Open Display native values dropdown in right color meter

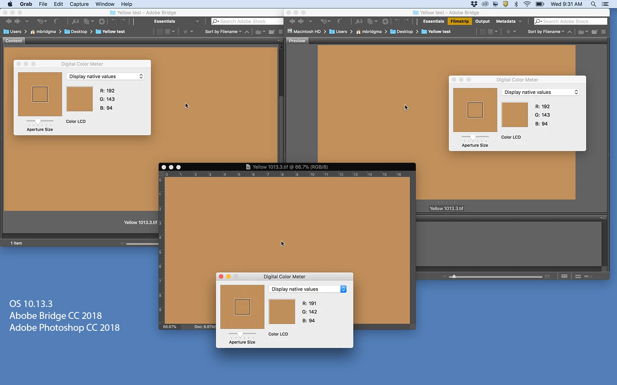coord(540,92)
